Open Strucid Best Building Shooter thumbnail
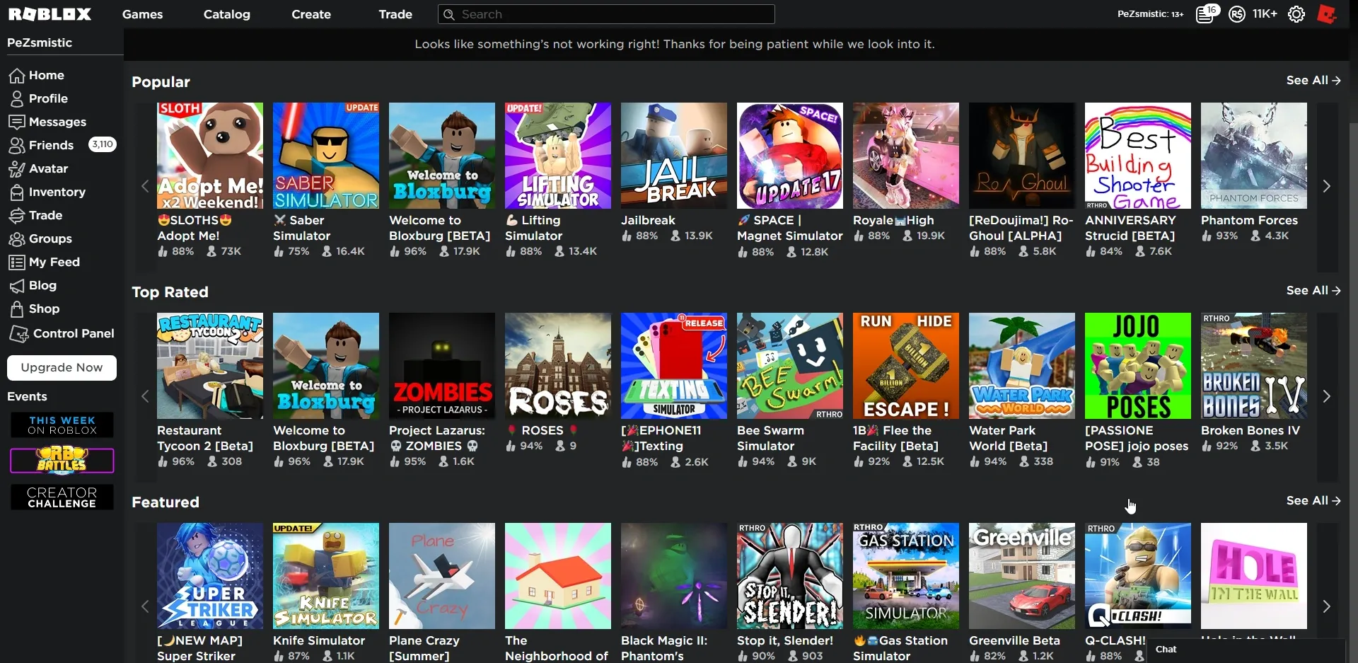Screen dimensions: 1358x663 [1138, 156]
